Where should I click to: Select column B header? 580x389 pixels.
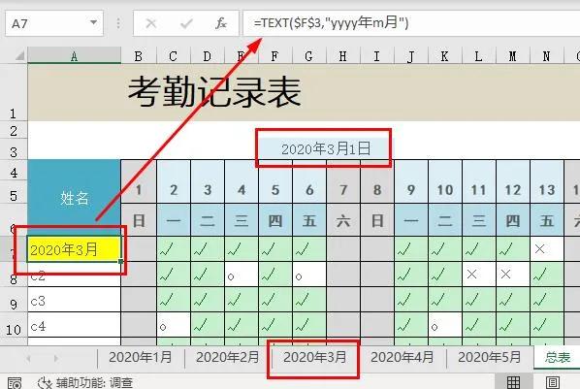[139, 56]
